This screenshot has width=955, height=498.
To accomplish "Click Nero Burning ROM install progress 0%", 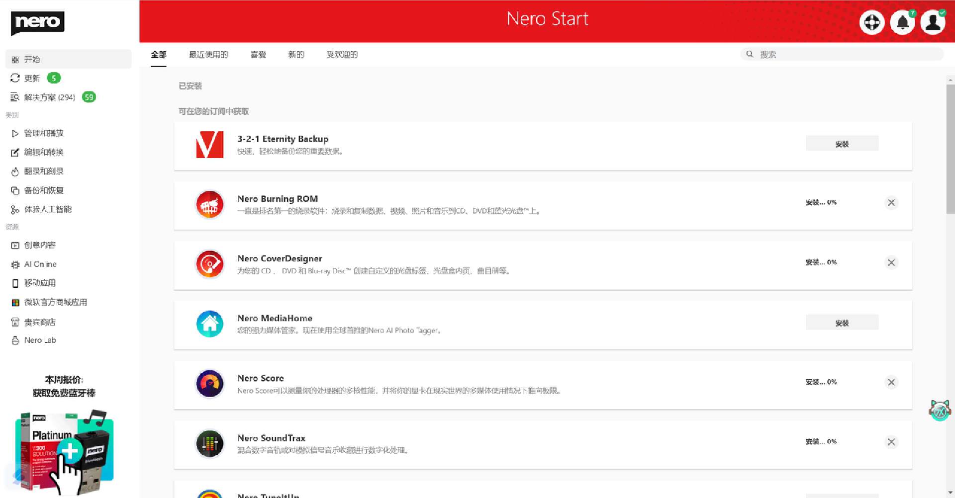I will [x=821, y=202].
